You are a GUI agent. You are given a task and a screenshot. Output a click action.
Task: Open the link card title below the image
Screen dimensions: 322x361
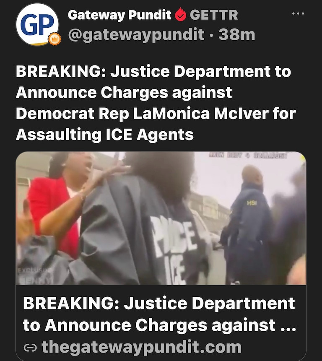pyautogui.click(x=159, y=314)
